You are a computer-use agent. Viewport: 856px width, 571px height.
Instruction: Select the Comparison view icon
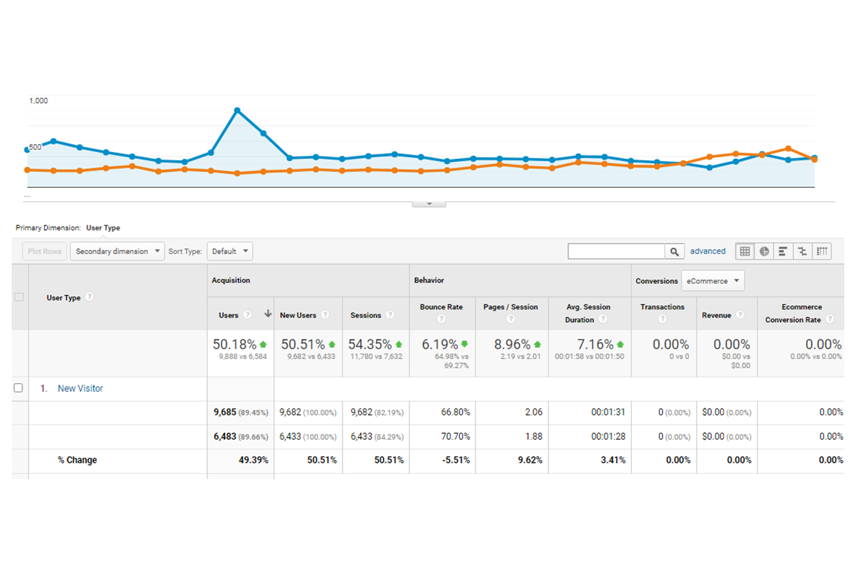tap(802, 251)
